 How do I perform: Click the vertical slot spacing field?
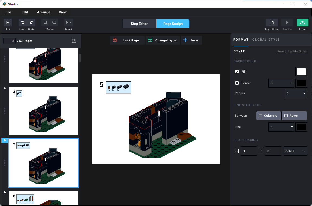pos(273,151)
